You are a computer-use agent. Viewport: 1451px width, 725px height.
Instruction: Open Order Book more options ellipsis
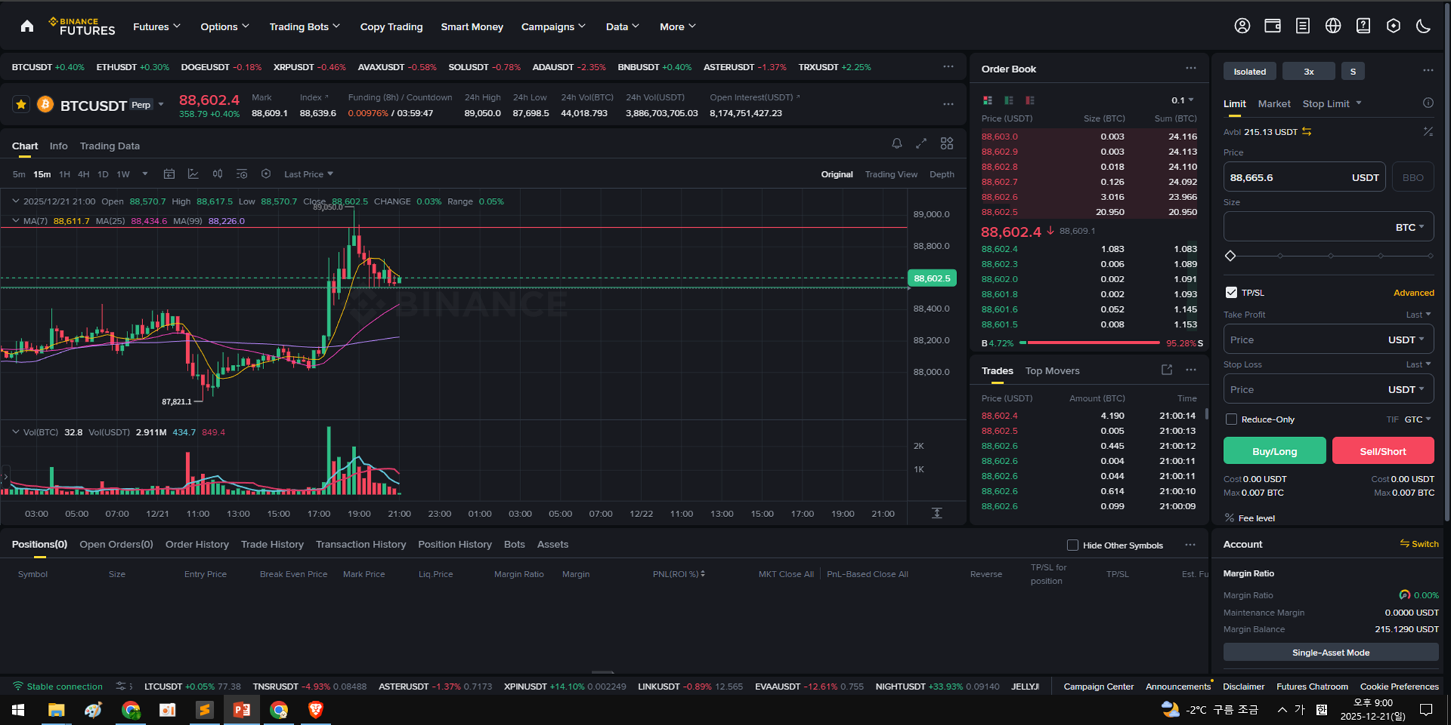pos(1191,69)
